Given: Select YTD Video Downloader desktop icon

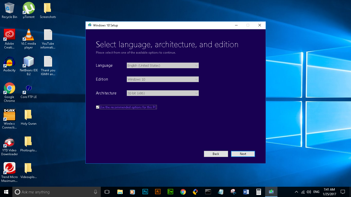Looking at the screenshot, I should pos(10,146).
